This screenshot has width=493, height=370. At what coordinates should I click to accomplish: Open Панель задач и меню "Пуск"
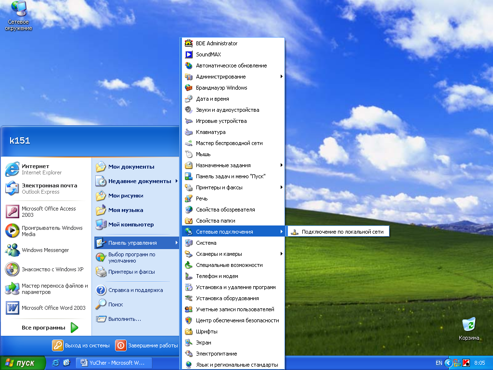(234, 176)
